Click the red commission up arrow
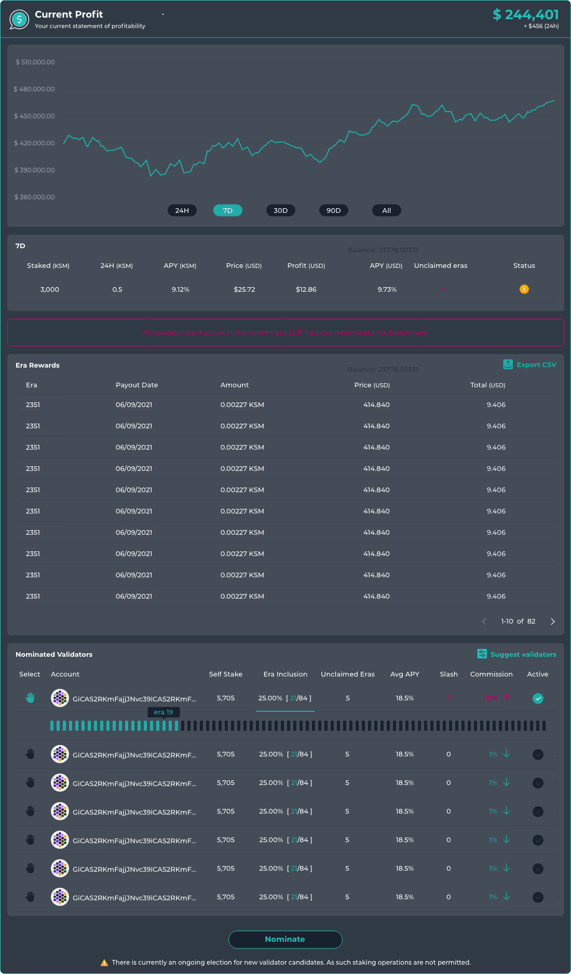Viewport: 571px width, 974px height. (507, 698)
